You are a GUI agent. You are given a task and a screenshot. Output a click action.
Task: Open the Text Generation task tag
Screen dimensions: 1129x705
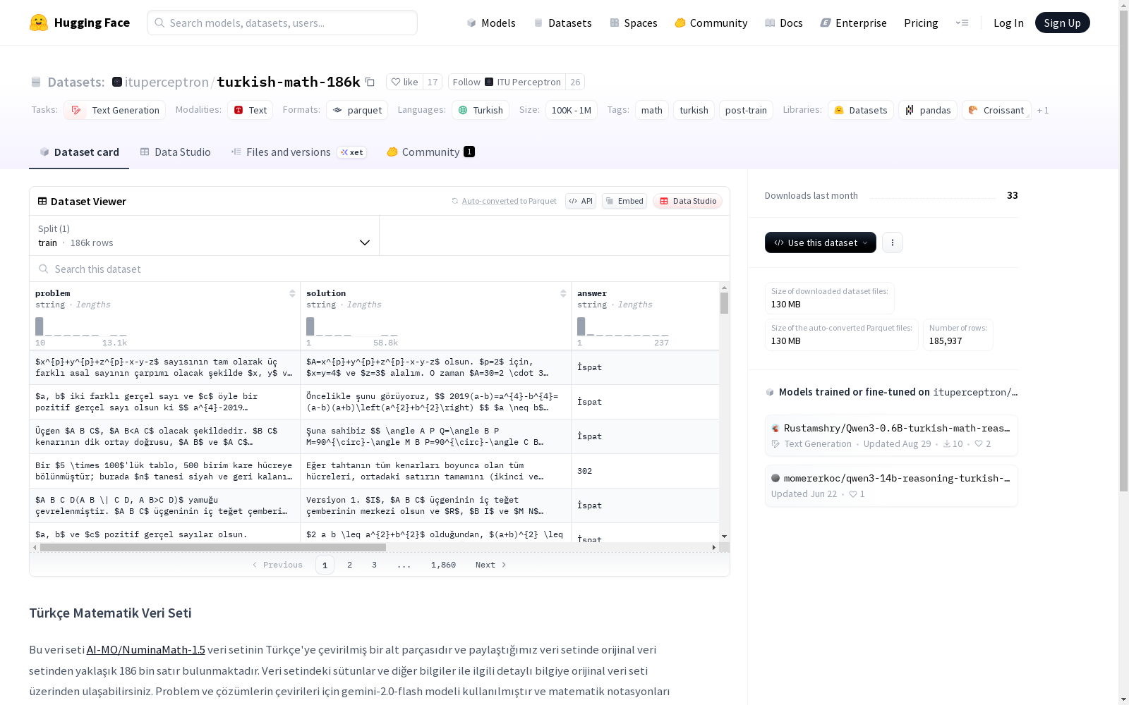point(115,110)
